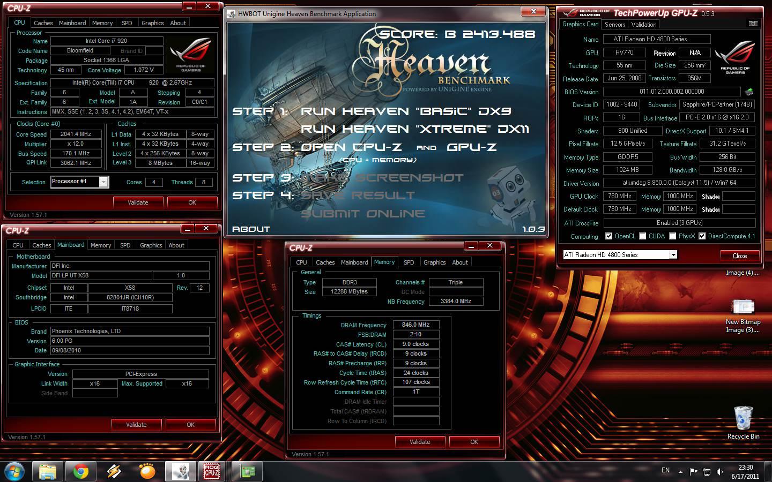This screenshot has width=772, height=482.
Task: Open the Windows Start orb
Action: coord(14,471)
